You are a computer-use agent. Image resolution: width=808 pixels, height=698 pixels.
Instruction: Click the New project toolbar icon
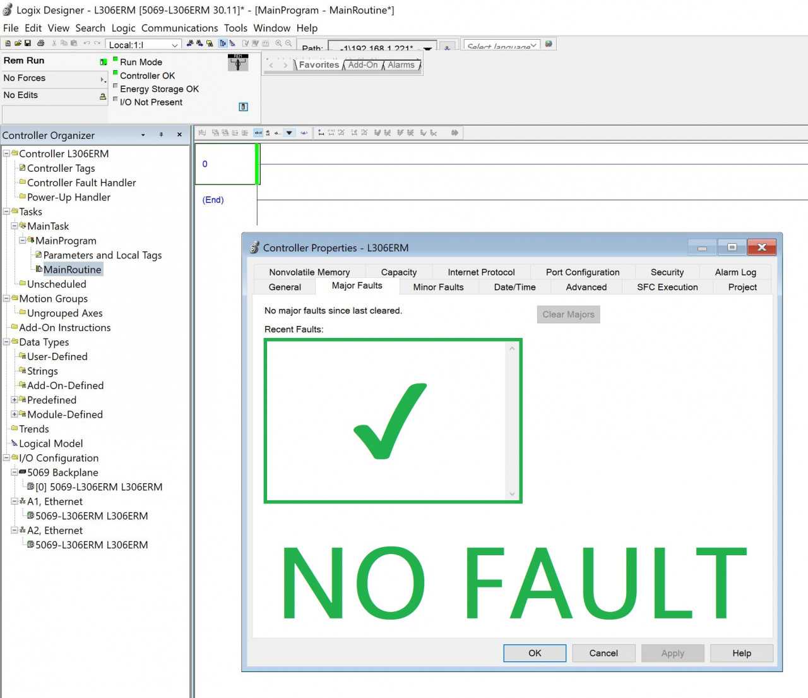[8, 44]
